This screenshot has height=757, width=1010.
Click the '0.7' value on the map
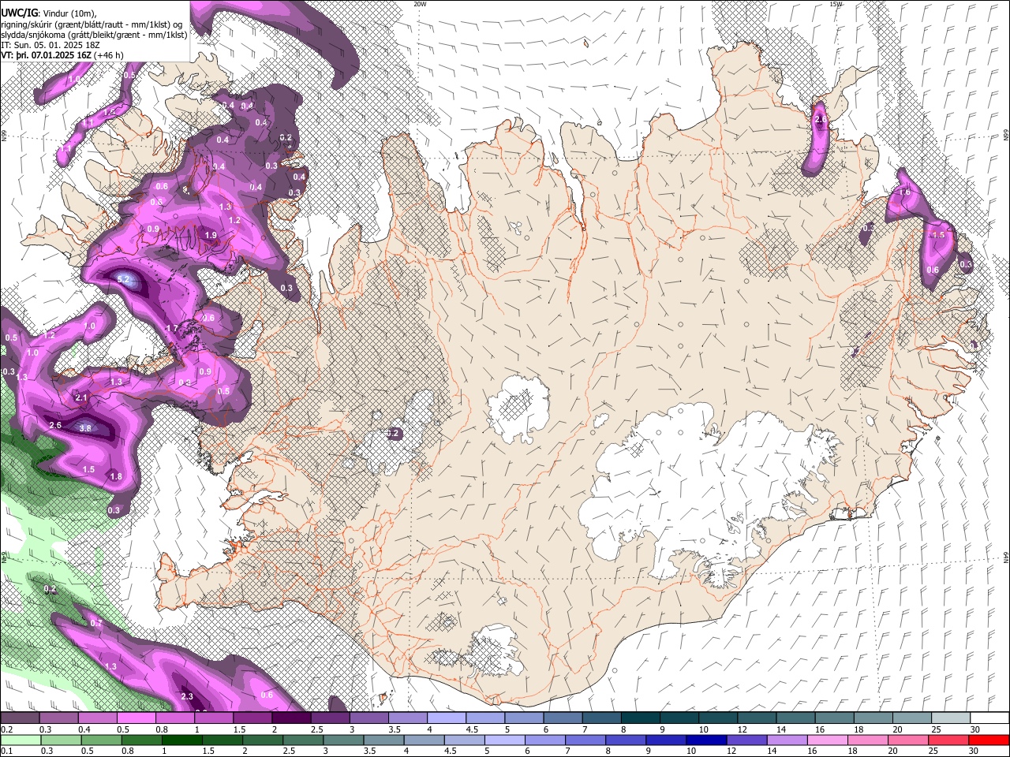click(x=96, y=623)
